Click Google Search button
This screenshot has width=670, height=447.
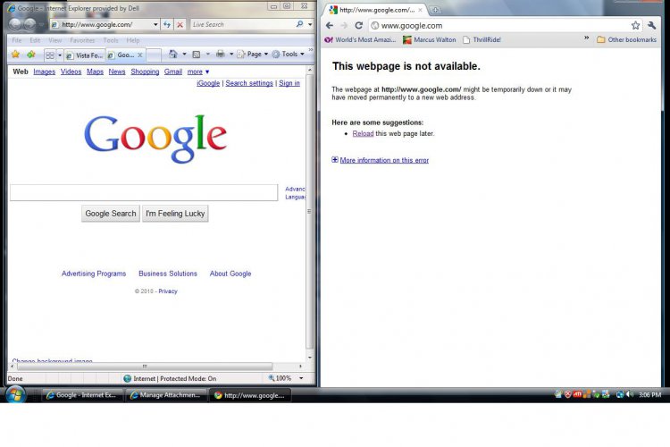click(111, 214)
